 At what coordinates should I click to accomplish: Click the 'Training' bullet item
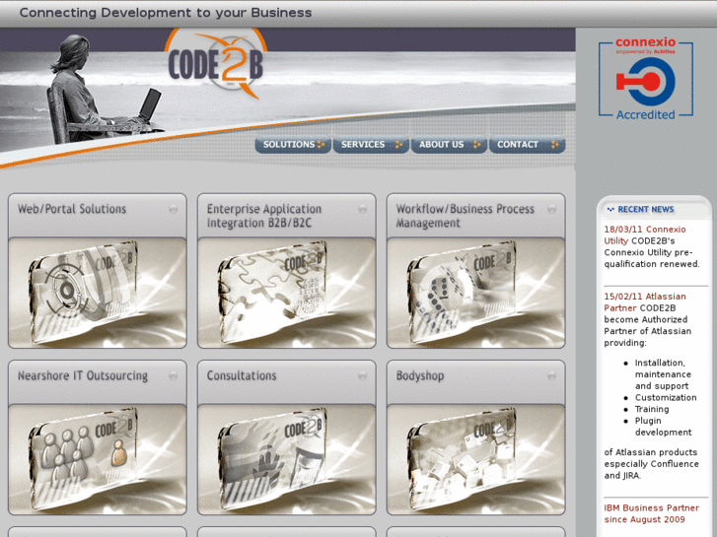point(652,409)
